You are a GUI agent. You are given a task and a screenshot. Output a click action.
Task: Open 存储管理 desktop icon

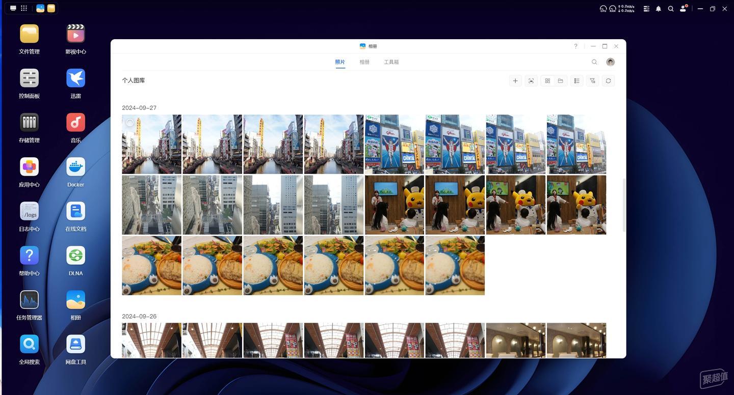click(x=29, y=123)
